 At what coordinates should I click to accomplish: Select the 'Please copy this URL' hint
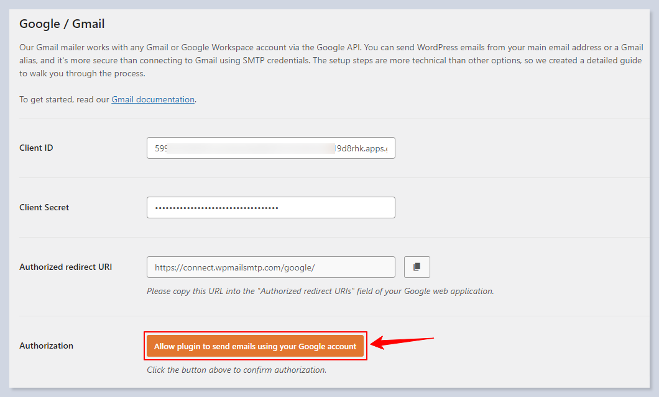point(320,291)
